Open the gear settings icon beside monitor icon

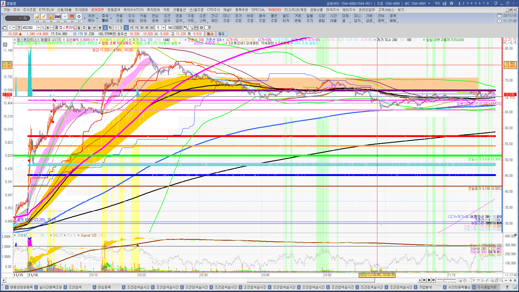tap(79, 16)
